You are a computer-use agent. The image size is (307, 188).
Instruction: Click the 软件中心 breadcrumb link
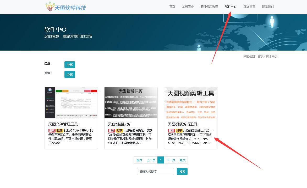click(271, 56)
